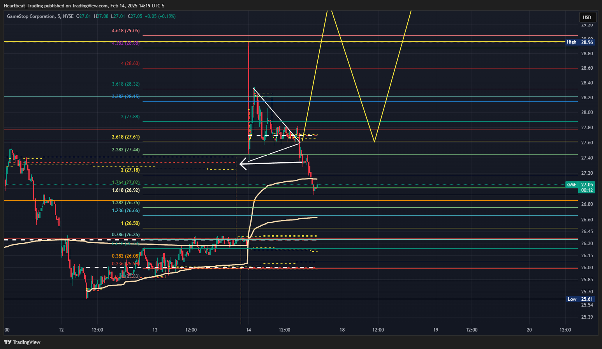
Task: Open the USD currency selector
Action: coord(587,17)
